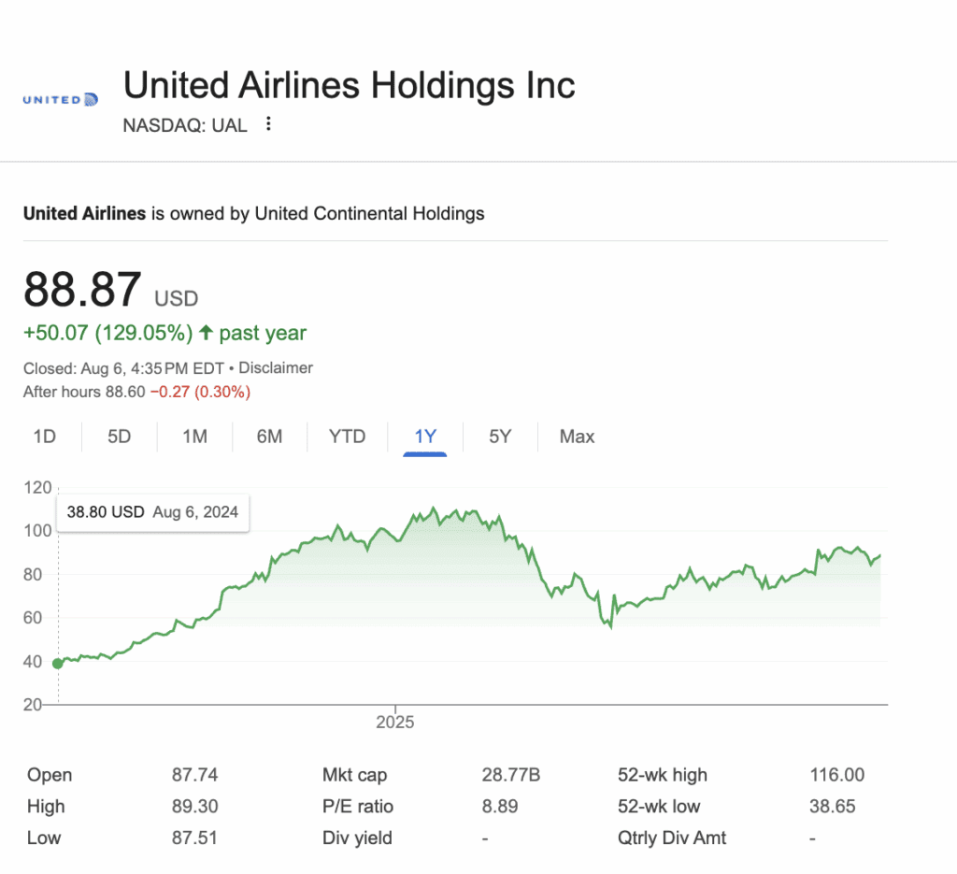Click the NASDAQ: UAL ticker label
957x874 pixels.
[x=185, y=125]
